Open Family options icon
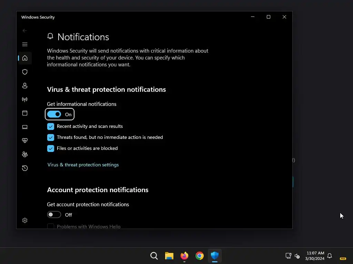Viewport: 353px width, 264px height. [x=25, y=154]
